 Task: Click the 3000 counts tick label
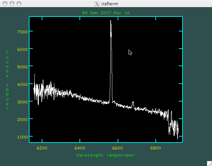(23, 102)
